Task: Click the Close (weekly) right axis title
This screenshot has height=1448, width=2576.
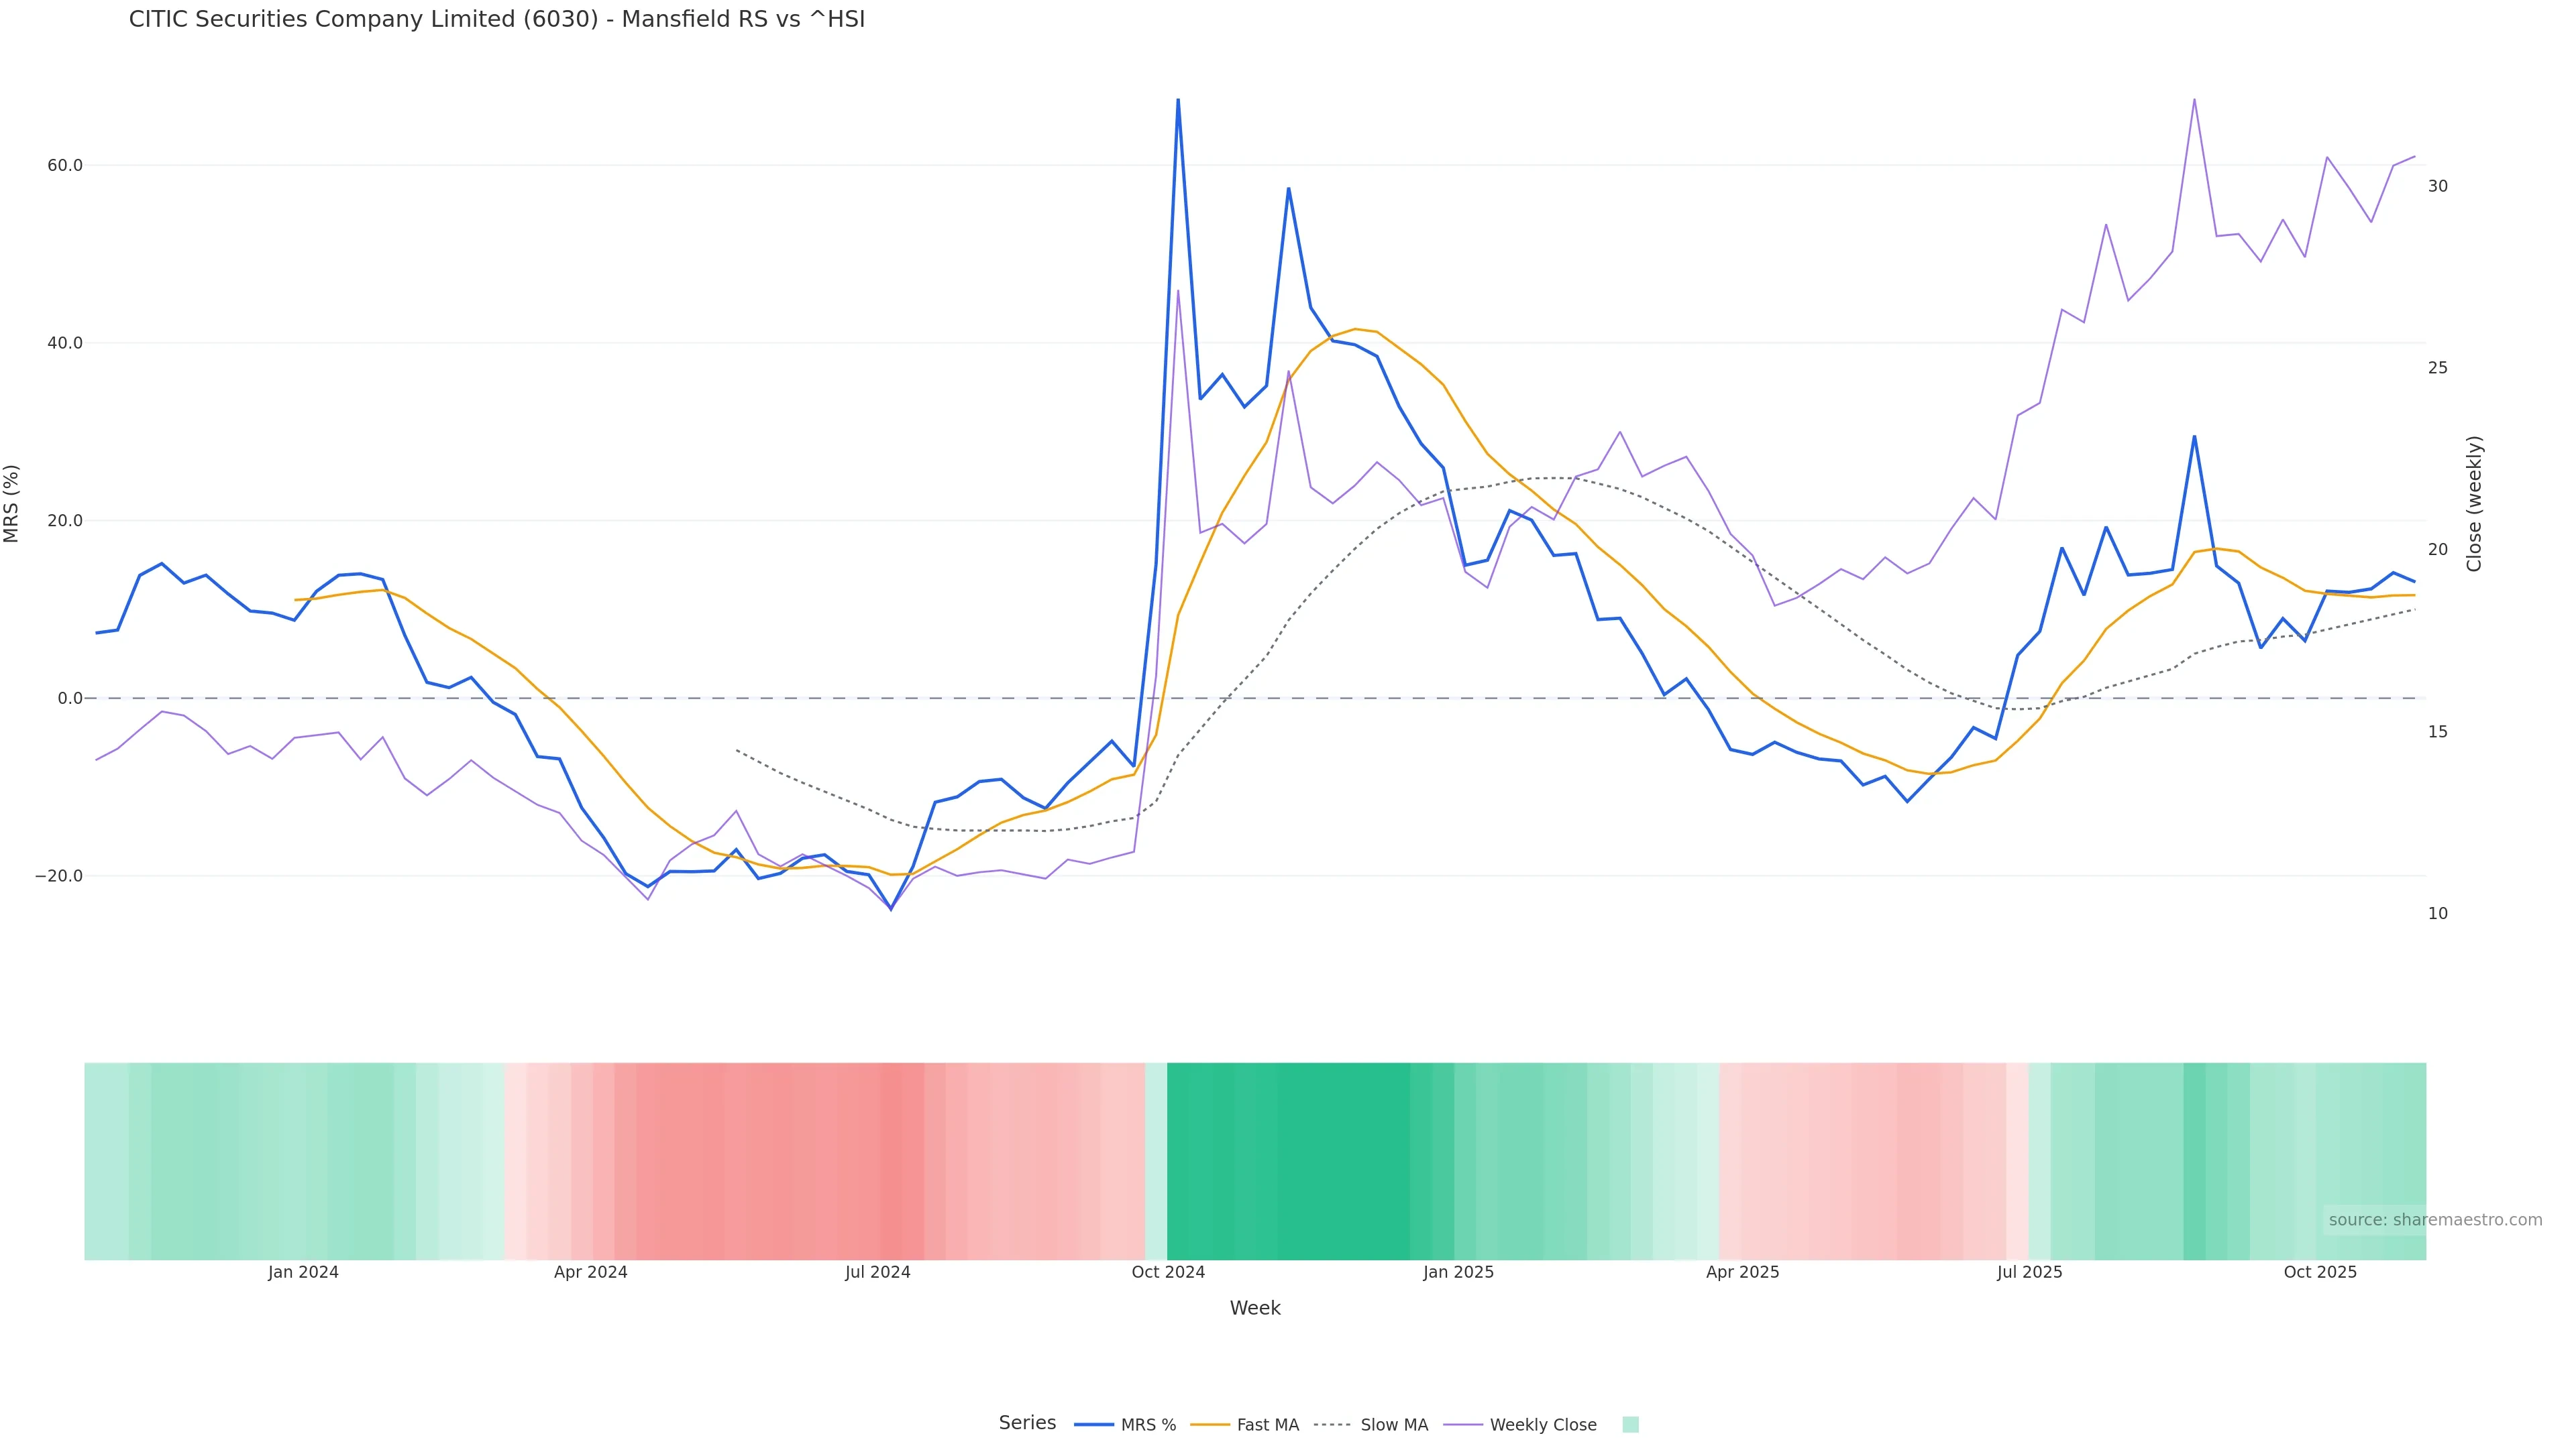Action: click(x=2475, y=503)
